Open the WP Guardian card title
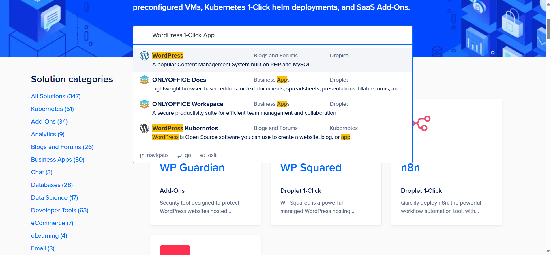 click(x=192, y=168)
